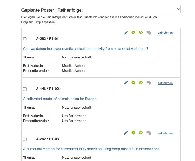Screen dimensions: 195x161
Task: Click pencil edit icon for poster A-282
Action: [126, 33]
